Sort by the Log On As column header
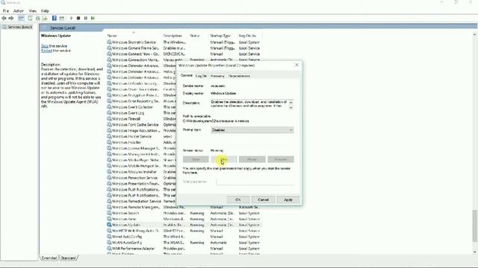This screenshot has width=478, height=268. (x=247, y=36)
